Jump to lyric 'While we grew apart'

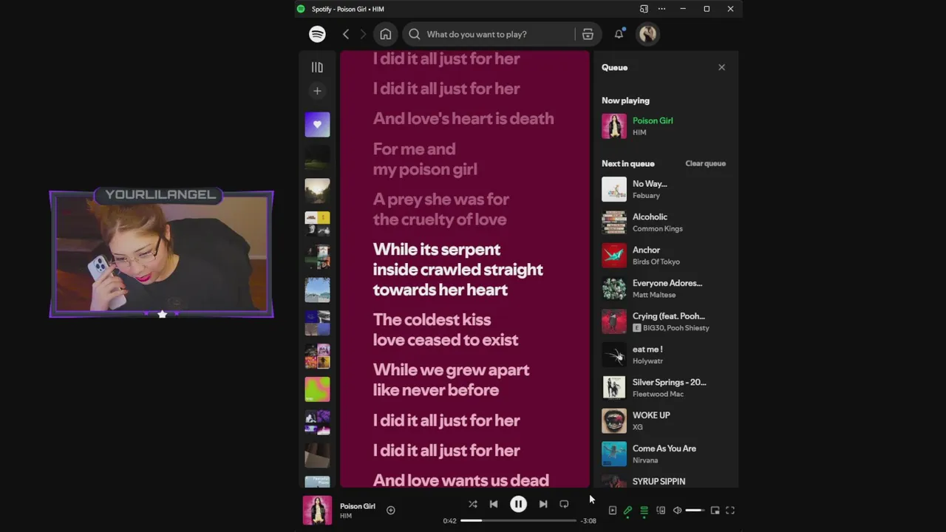pyautogui.click(x=451, y=380)
